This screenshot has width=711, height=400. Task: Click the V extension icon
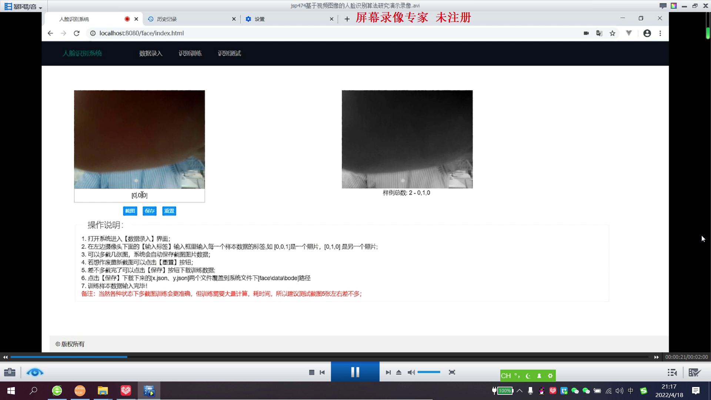coord(629,33)
